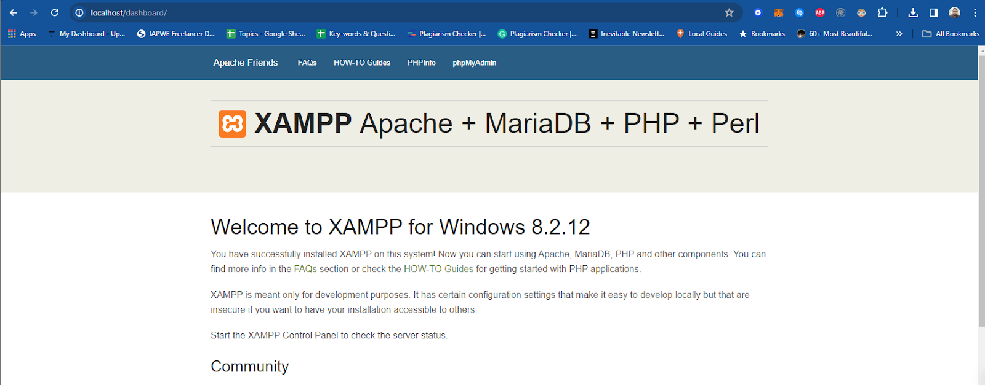Image resolution: width=985 pixels, height=385 pixels.
Task: Click the XAMPP orange logo icon
Action: pos(232,123)
